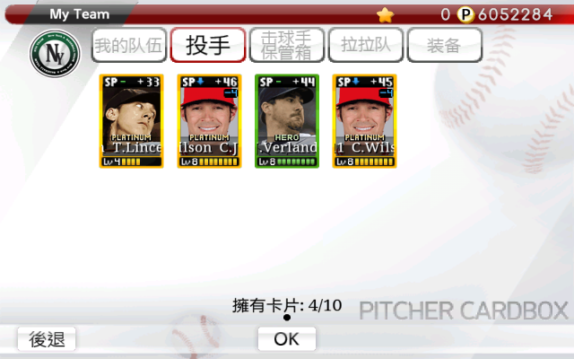Click the NY team logo emblem
This screenshot has width=574, height=359.
[55, 54]
